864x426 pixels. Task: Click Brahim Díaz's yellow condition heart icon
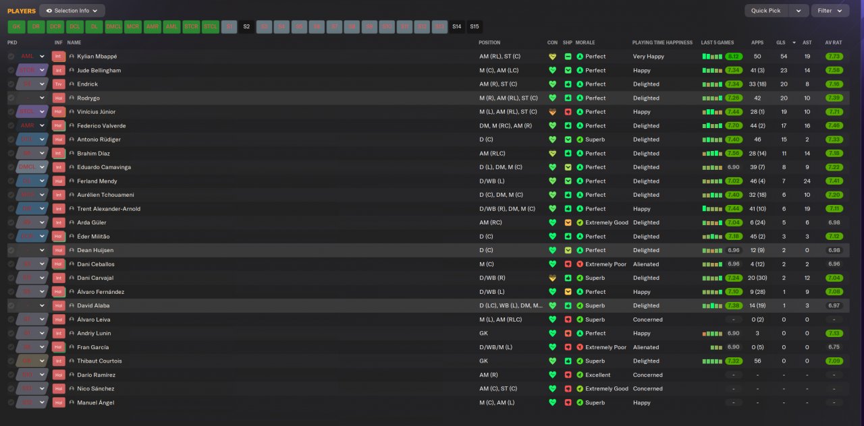(552, 153)
